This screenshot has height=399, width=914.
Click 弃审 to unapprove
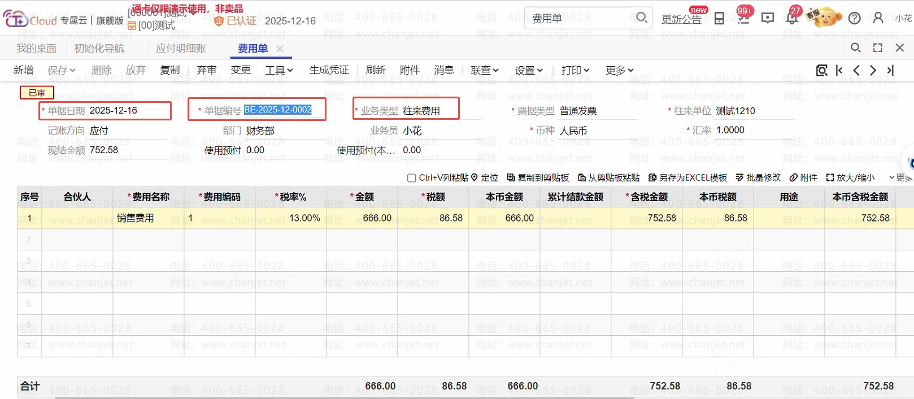point(207,70)
